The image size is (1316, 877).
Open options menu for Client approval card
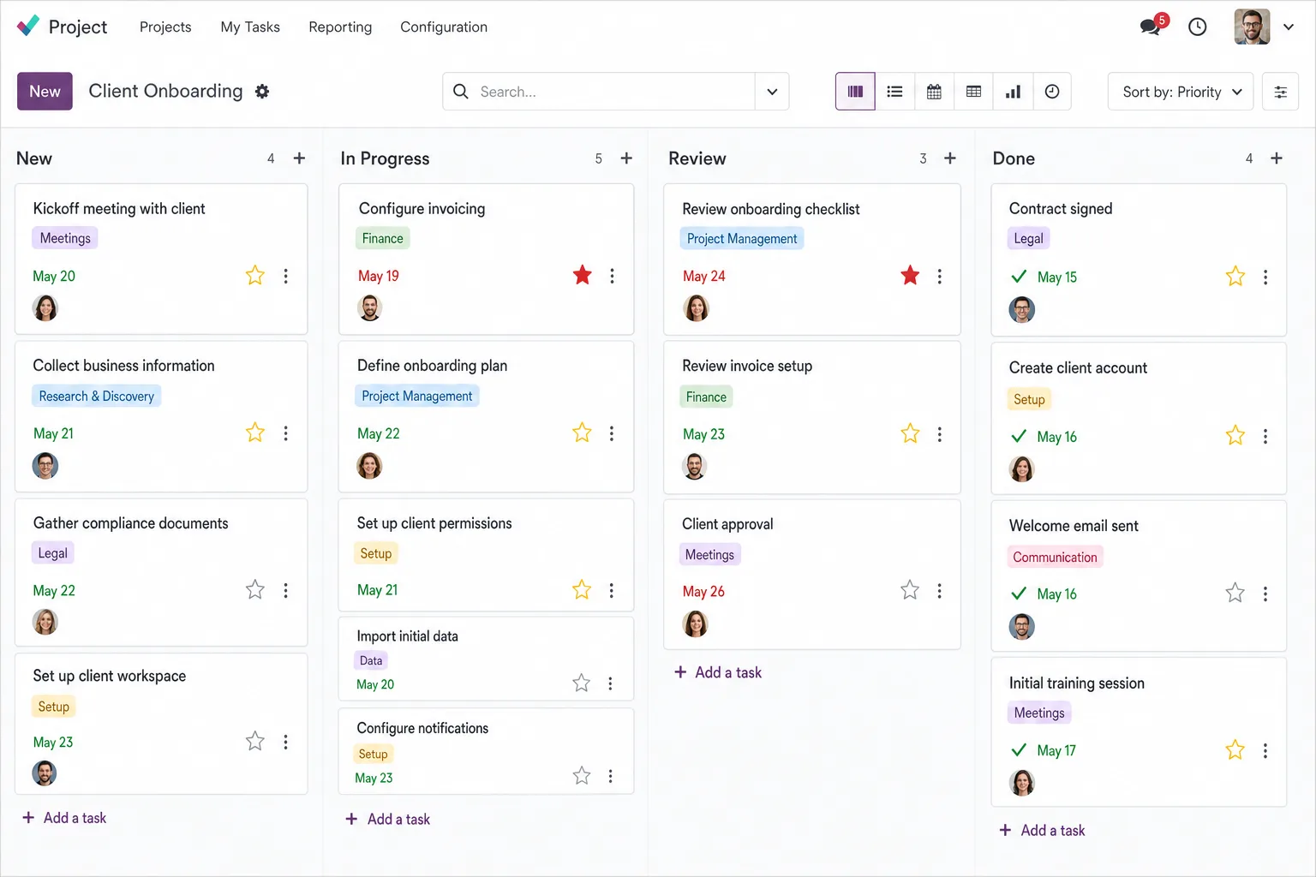tap(940, 591)
